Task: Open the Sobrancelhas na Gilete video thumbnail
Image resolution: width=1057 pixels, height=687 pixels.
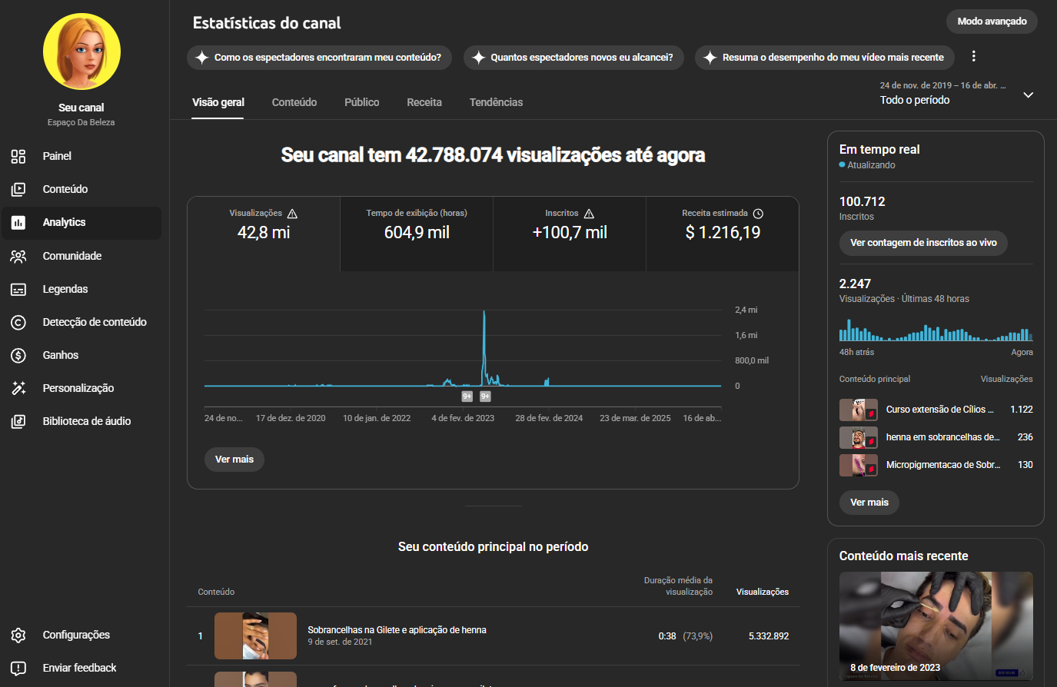Action: click(255, 636)
